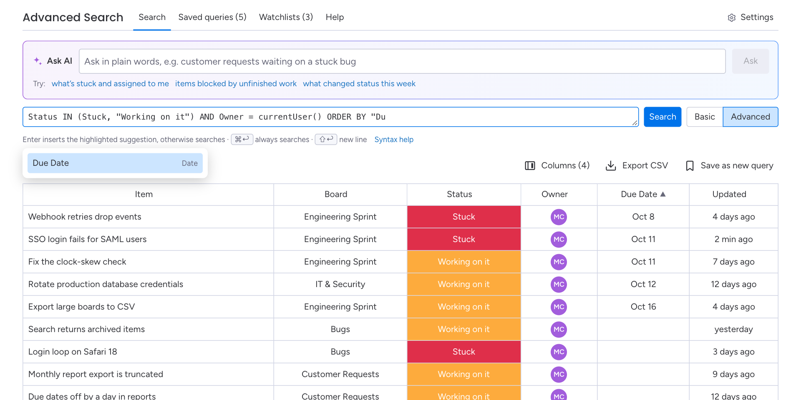
Task: Go to Watchlists (3) tab
Action: click(x=286, y=17)
